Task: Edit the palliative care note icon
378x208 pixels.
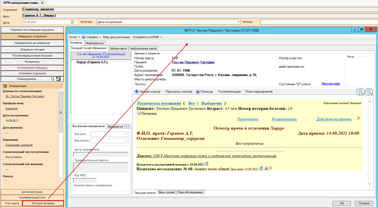Action: point(206,164)
